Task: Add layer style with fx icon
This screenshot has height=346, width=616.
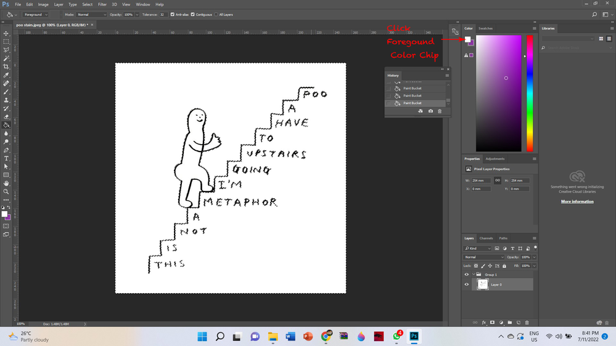Action: click(483, 323)
